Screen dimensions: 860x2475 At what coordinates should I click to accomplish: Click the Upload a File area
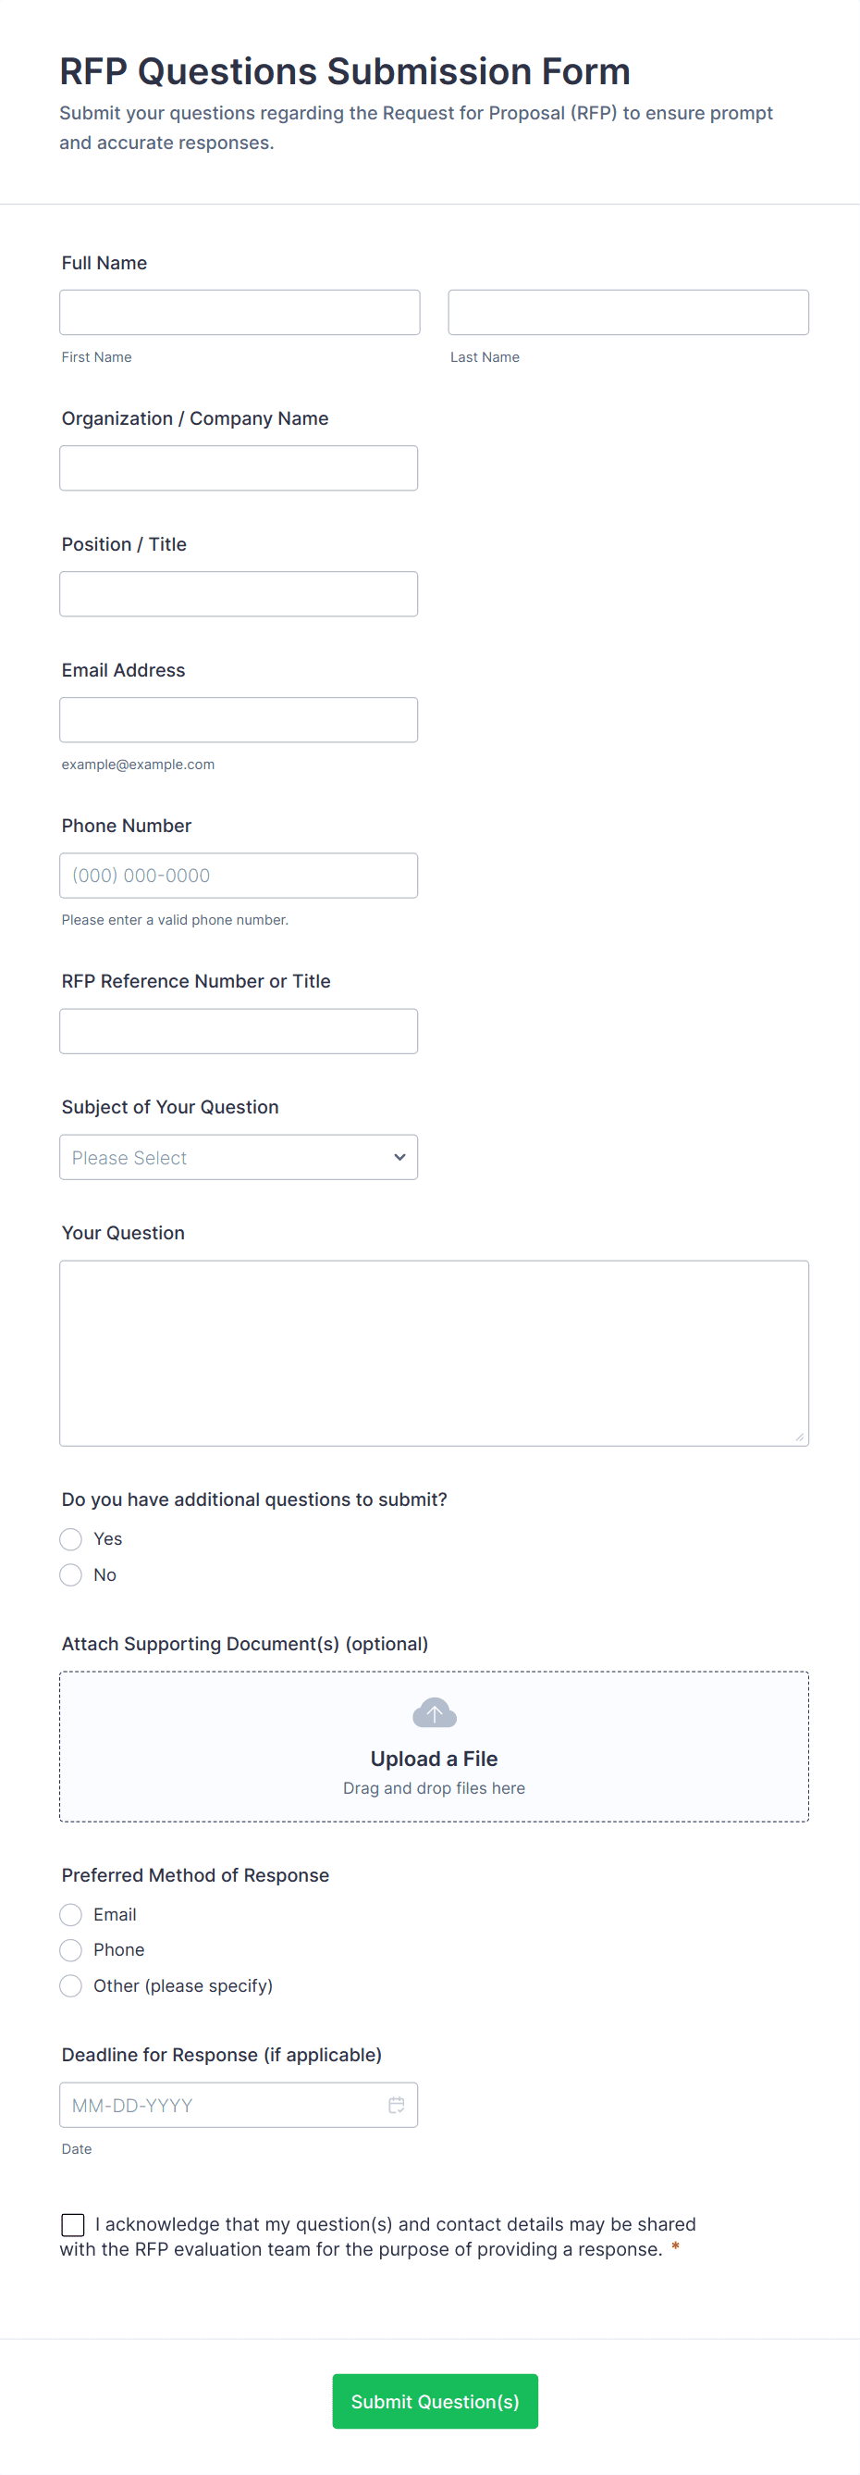pos(434,1759)
